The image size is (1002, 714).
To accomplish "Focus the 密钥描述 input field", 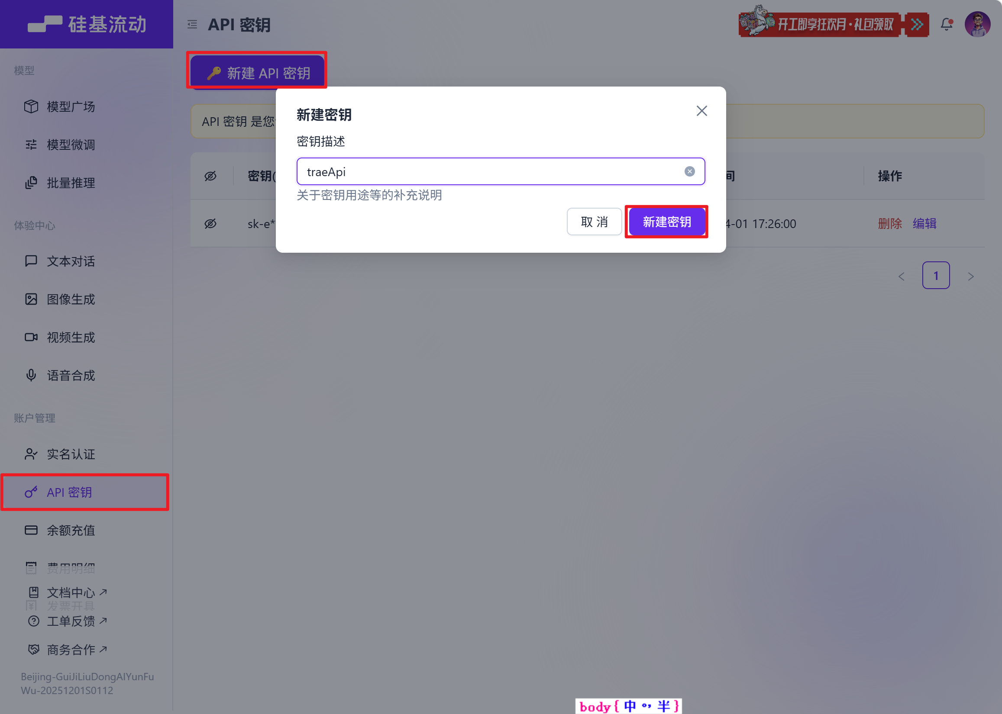I will pos(501,171).
